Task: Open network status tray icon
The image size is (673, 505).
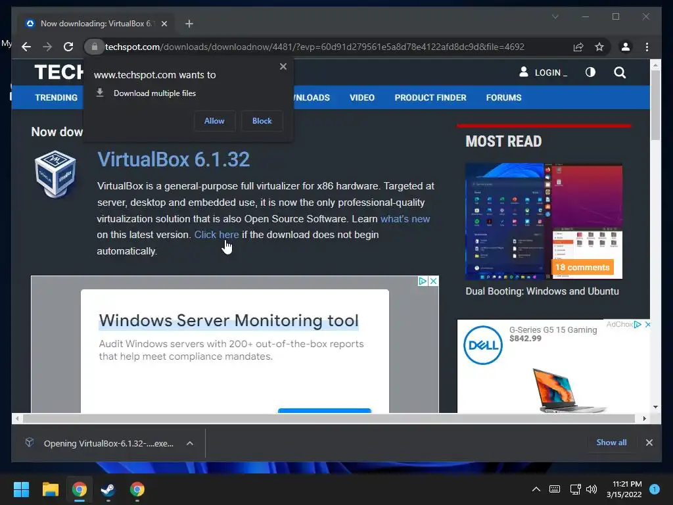Action: point(575,489)
